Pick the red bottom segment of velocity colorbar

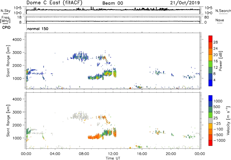[x=210, y=143]
